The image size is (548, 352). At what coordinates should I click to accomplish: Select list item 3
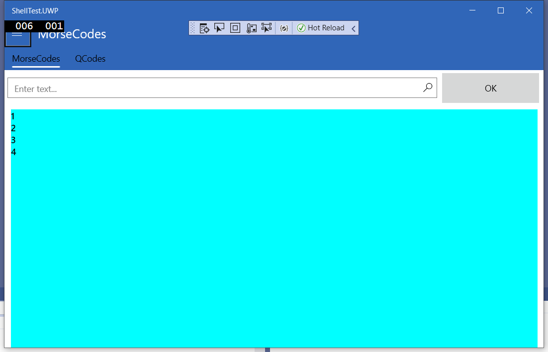click(12, 140)
